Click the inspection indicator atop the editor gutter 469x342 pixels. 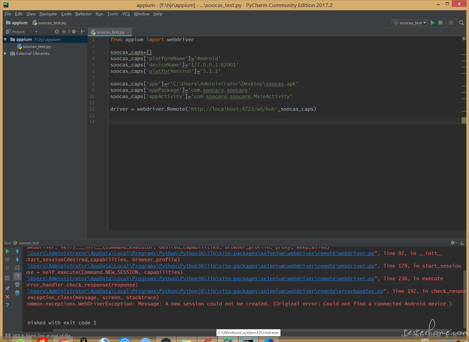coord(464,39)
